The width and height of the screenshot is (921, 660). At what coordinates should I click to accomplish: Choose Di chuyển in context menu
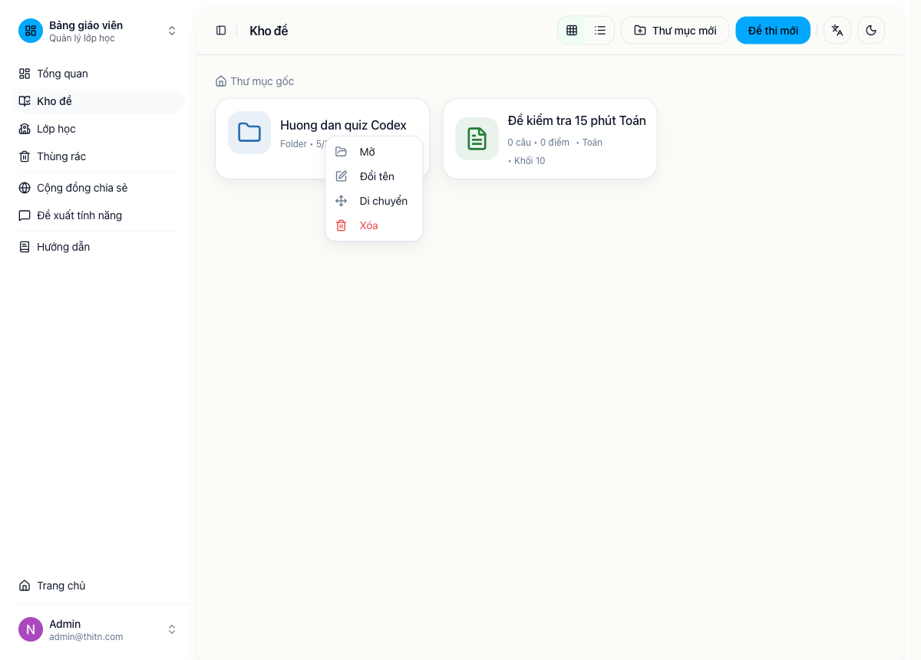[x=375, y=201]
